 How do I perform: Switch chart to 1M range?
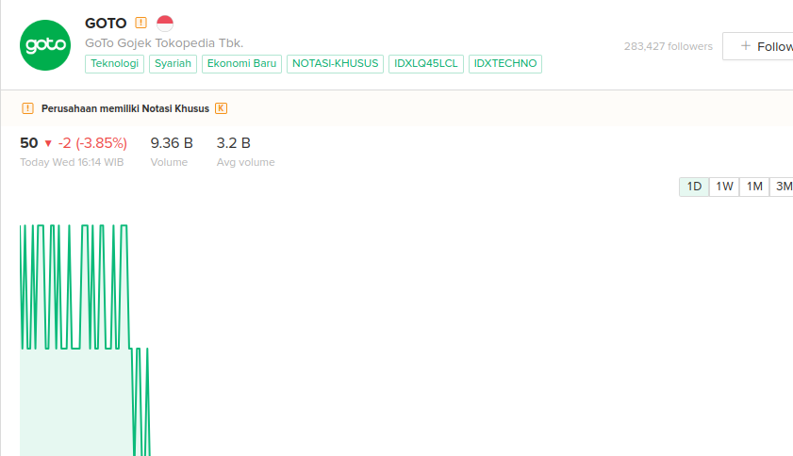pos(754,187)
